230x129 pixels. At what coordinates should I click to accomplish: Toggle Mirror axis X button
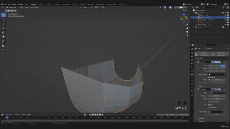coord(211,66)
